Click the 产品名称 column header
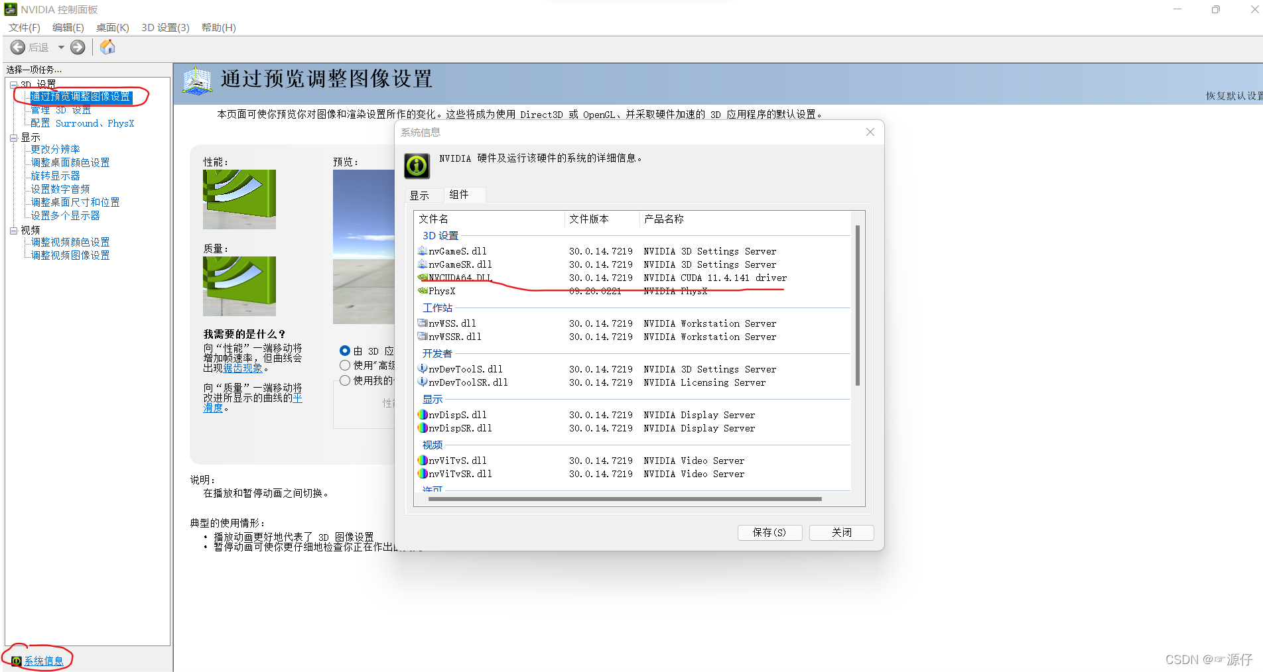The width and height of the screenshot is (1263, 672). [x=745, y=219]
